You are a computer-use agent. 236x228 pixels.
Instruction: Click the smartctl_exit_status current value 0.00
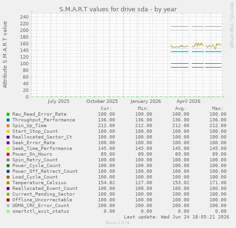(109, 211)
